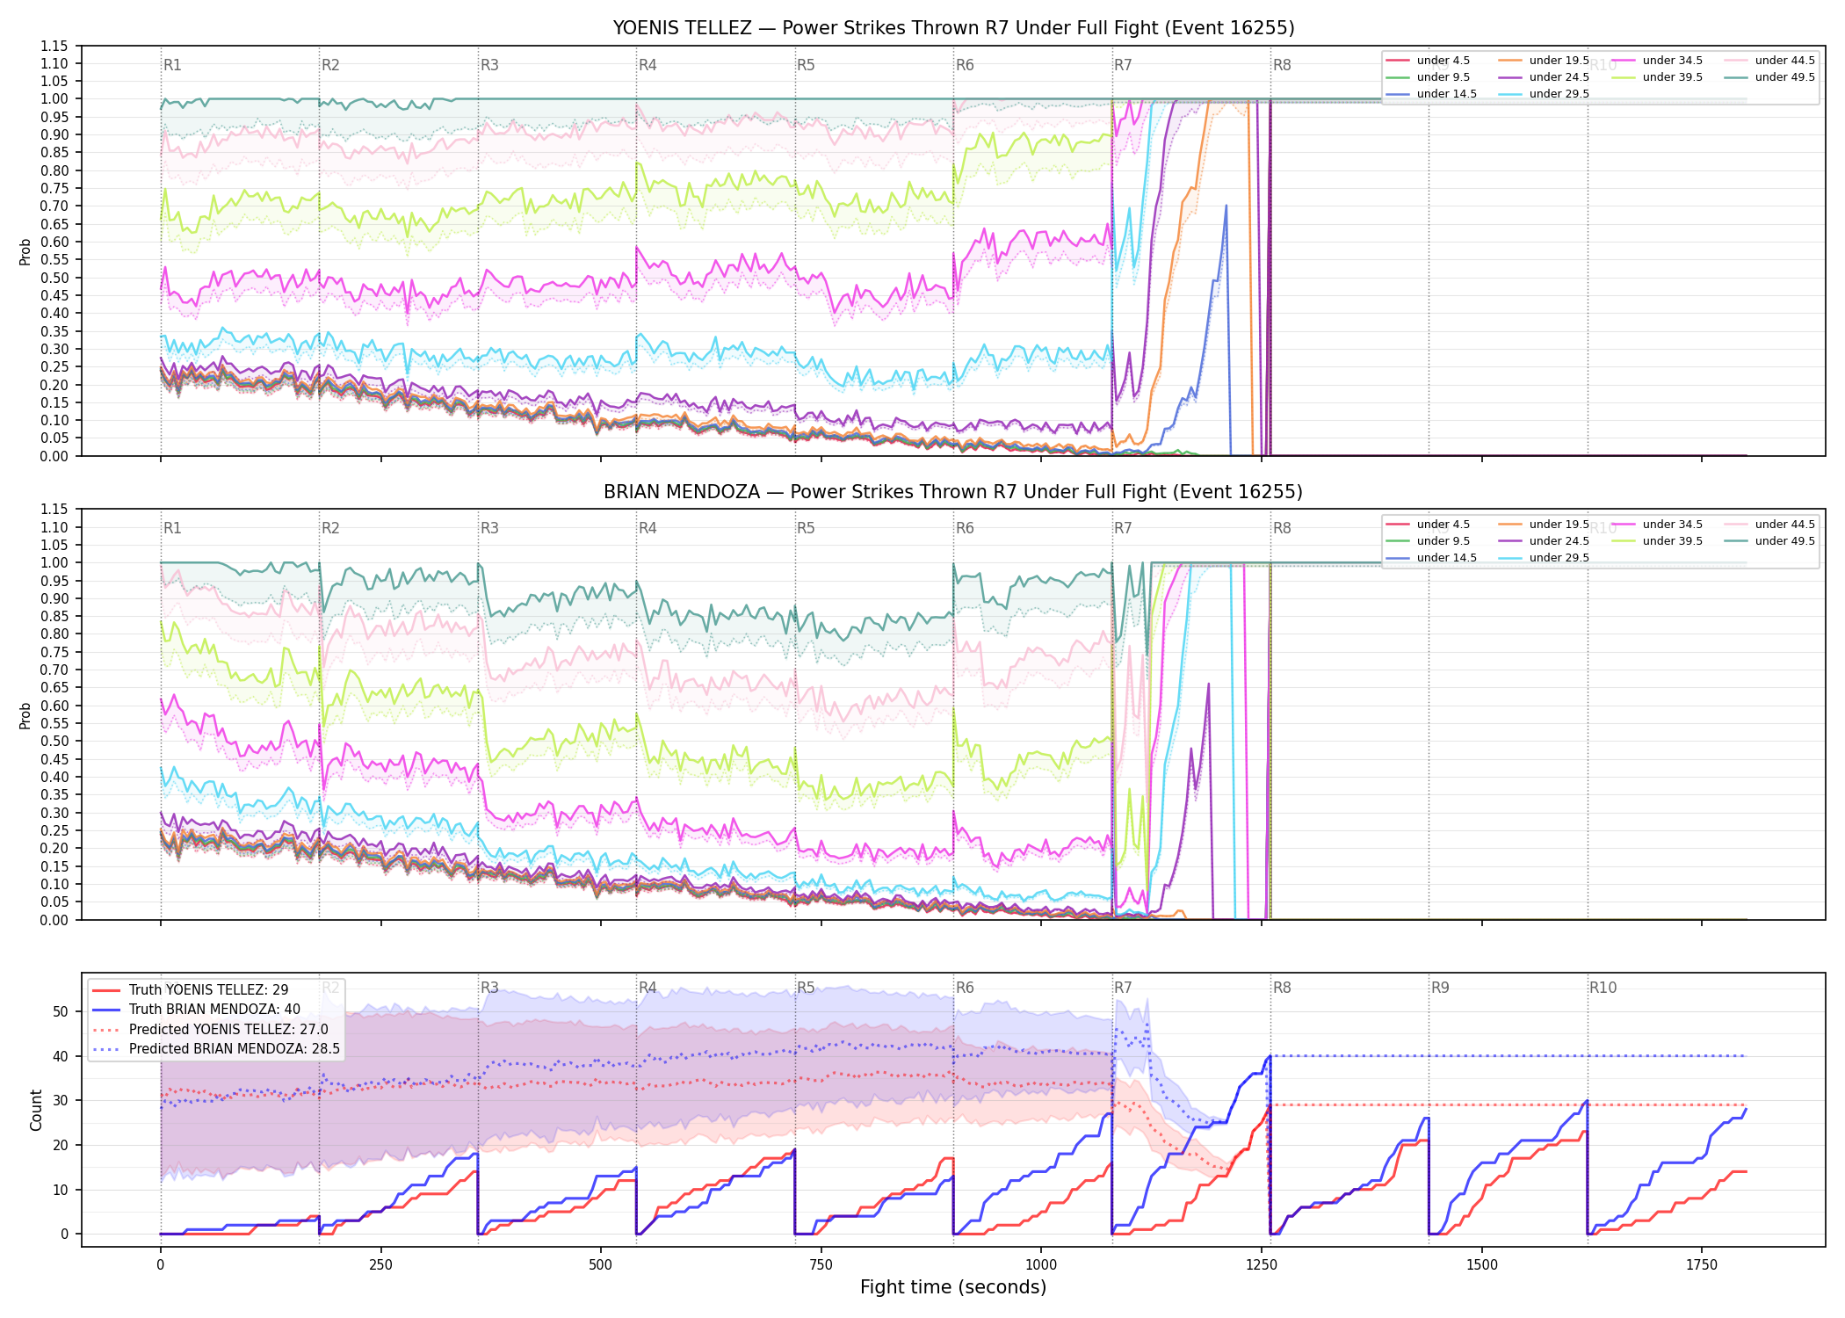Click the '1.15' tick on the Tellez chart
This screenshot has height=1318, width=1845.
pyautogui.click(x=54, y=46)
